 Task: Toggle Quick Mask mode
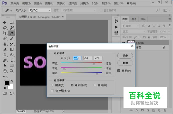pyautogui.click(x=5, y=93)
